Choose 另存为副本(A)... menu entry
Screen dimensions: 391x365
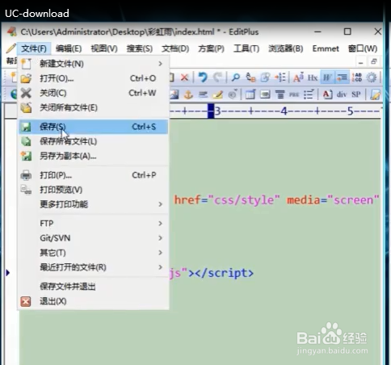click(94, 156)
